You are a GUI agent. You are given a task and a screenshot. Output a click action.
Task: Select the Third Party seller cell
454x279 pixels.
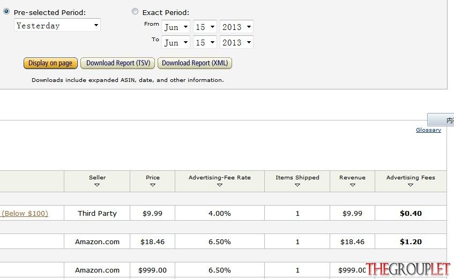(x=97, y=213)
